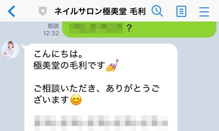Tap the smiling face emoji

coord(76,100)
